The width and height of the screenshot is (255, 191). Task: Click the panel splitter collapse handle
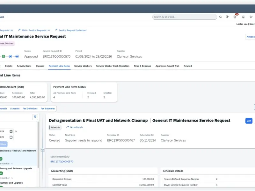pos(42,150)
